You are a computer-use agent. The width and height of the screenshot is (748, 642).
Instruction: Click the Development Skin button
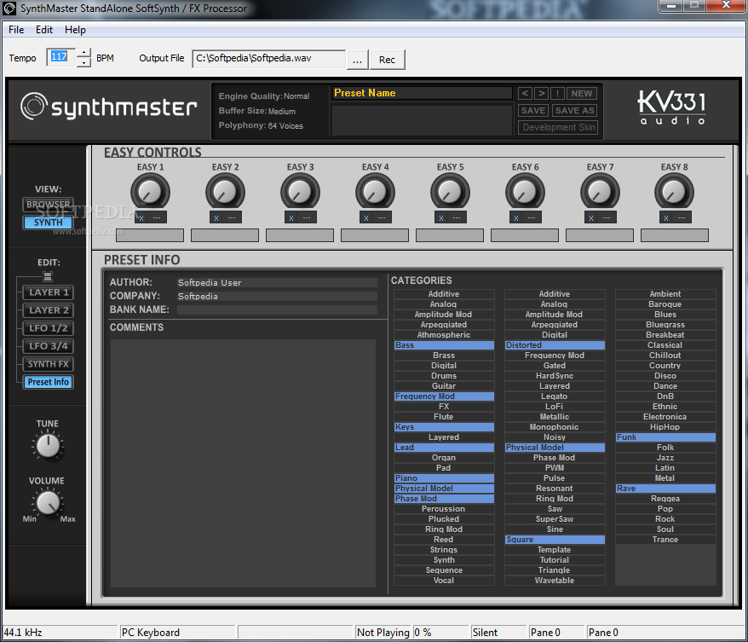coord(559,127)
